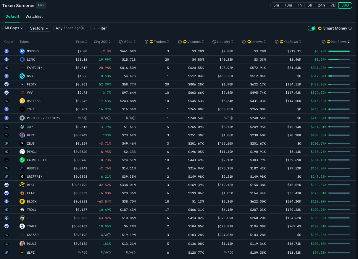Screen dimensions: 358x259
Task: Click the MORPHO token logo icon
Action: coord(22,51)
